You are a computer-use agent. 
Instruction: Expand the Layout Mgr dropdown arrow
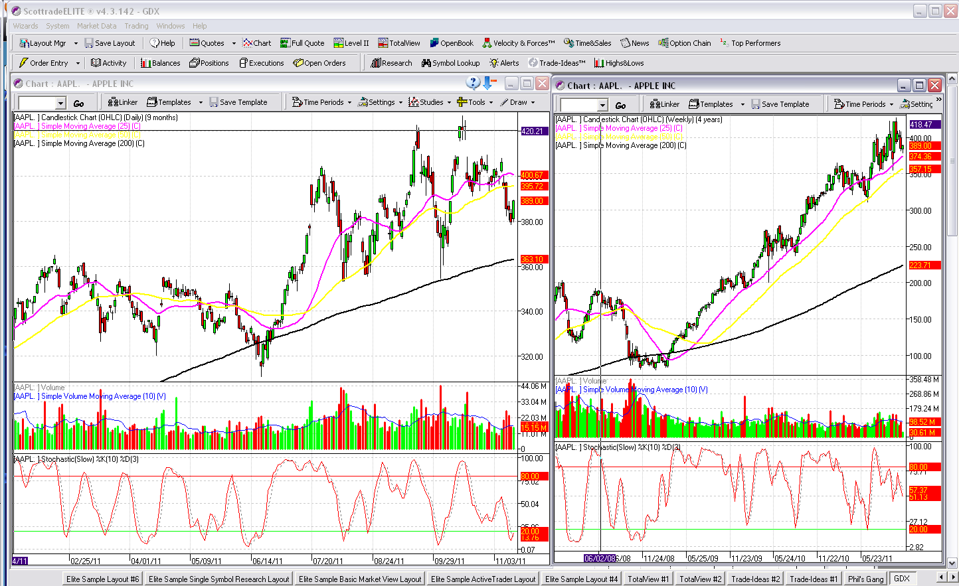point(76,43)
